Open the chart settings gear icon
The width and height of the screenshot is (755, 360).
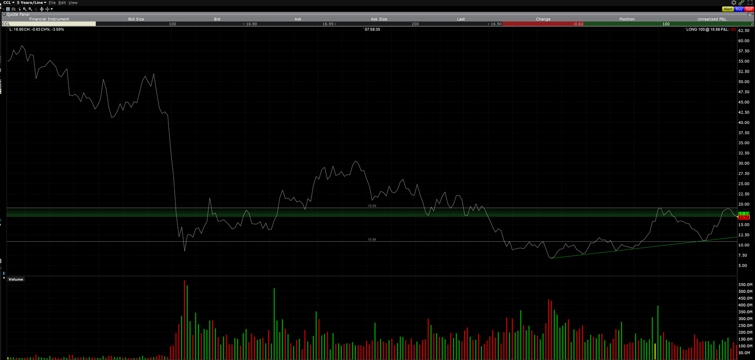[734, 3]
